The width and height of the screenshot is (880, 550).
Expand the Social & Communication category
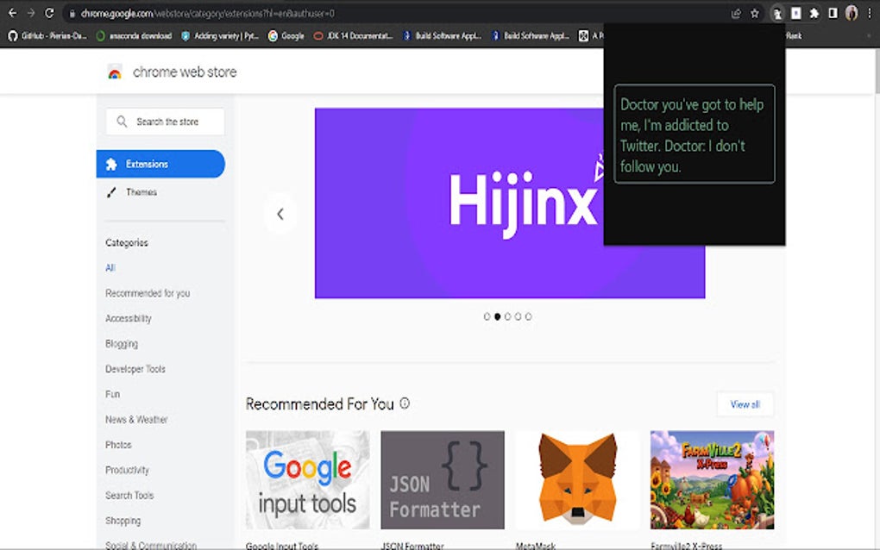pyautogui.click(x=152, y=545)
